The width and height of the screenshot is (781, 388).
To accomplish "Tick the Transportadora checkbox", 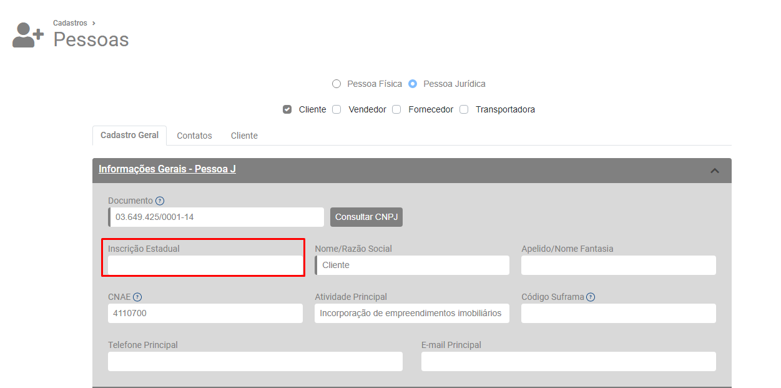I will (464, 109).
